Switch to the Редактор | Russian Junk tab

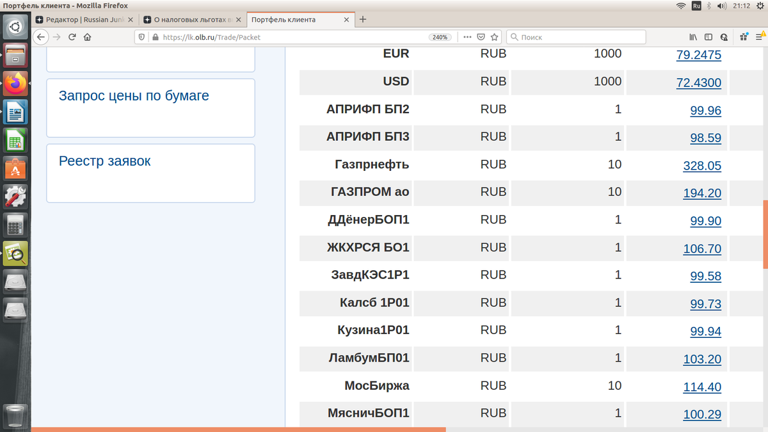86,20
